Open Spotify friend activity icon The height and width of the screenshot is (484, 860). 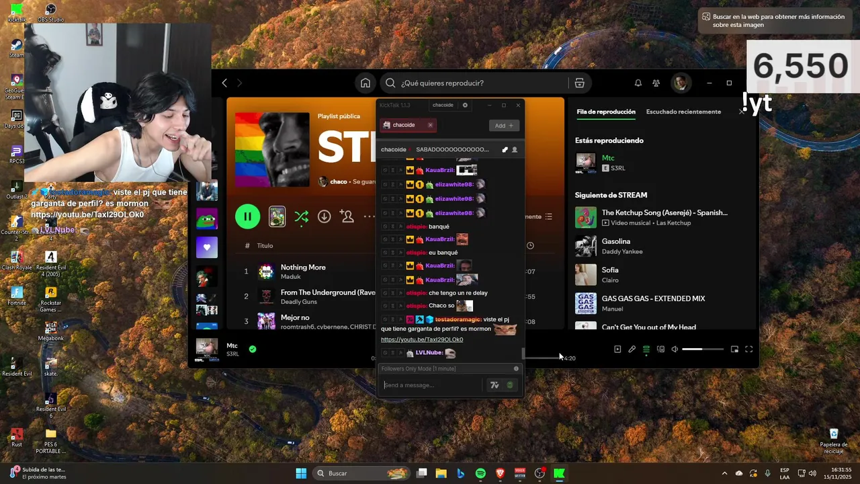[x=656, y=83]
